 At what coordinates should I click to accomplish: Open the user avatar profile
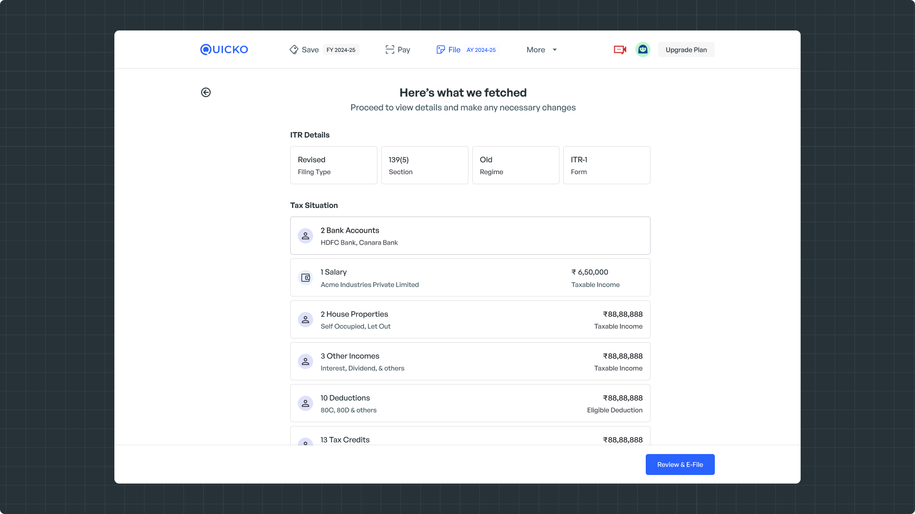click(x=642, y=49)
